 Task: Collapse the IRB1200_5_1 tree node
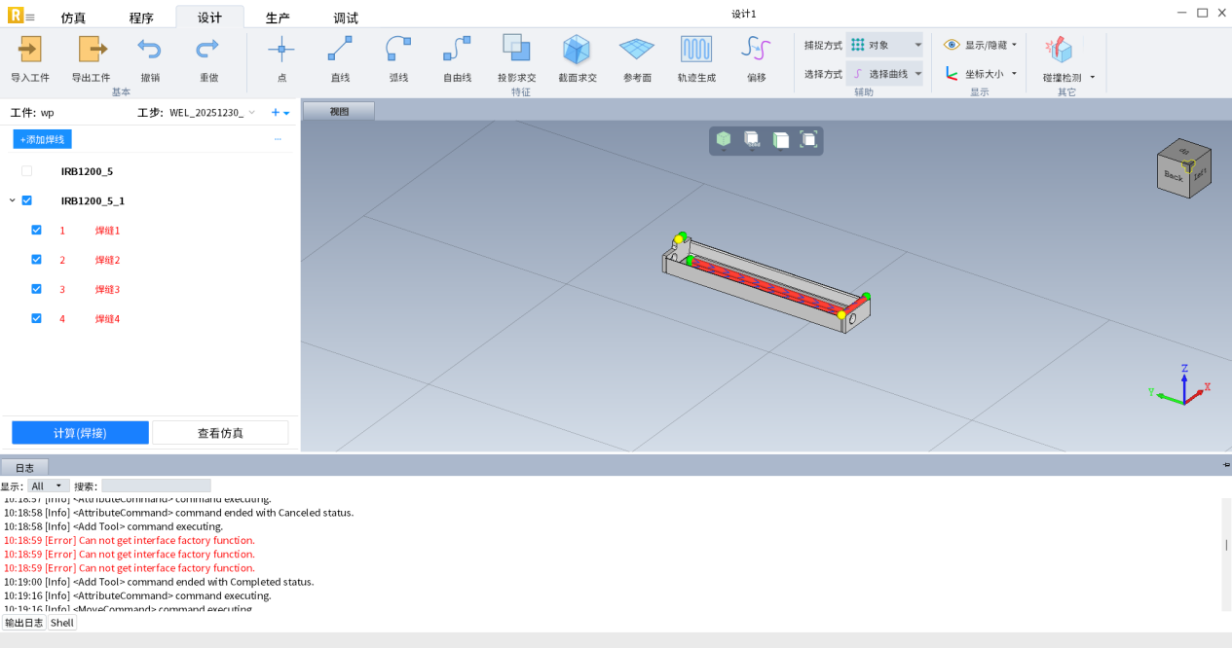[x=12, y=200]
